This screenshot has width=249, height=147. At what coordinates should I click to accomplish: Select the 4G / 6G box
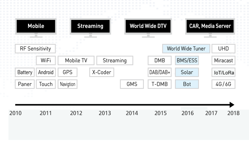pos(224,84)
